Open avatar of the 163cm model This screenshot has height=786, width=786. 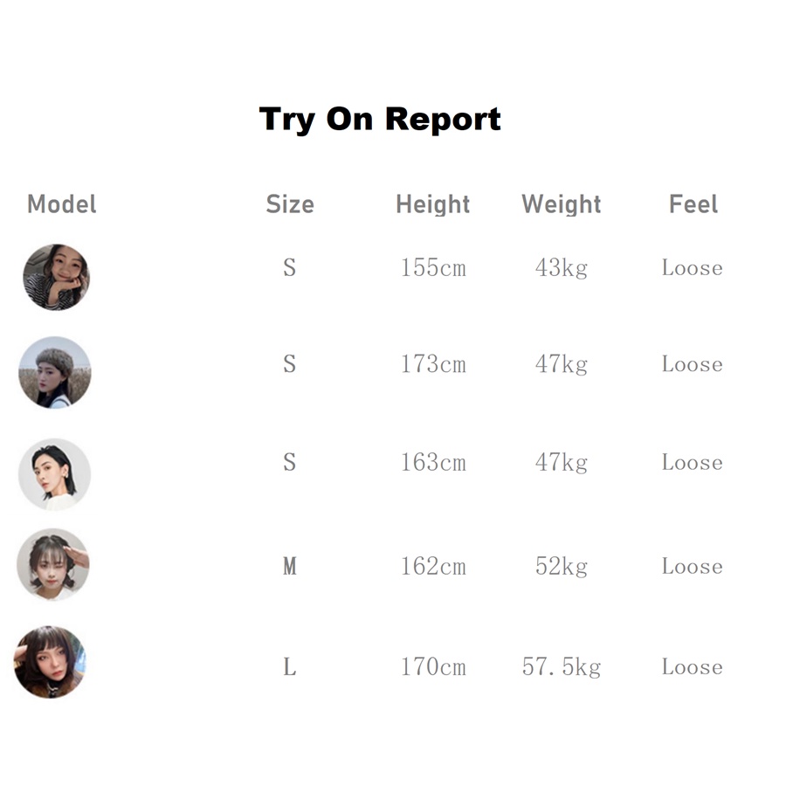55,474
